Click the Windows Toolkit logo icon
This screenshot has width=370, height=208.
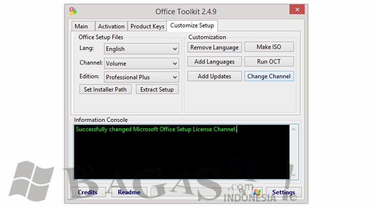tap(257, 192)
